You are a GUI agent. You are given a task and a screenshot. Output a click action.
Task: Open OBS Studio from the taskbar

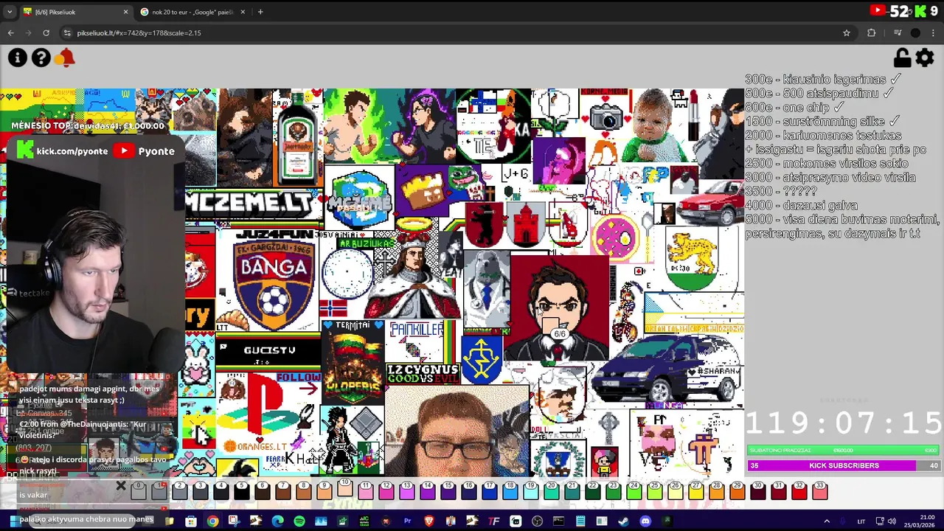click(537, 522)
